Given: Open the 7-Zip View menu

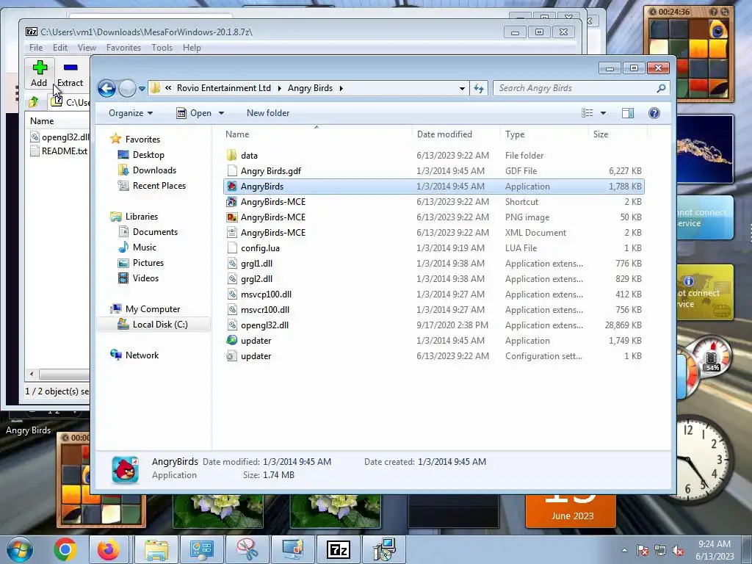Looking at the screenshot, I should 87,48.
